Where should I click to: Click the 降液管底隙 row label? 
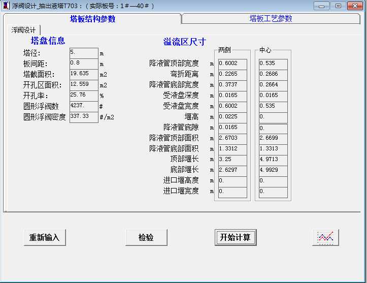tap(181, 128)
